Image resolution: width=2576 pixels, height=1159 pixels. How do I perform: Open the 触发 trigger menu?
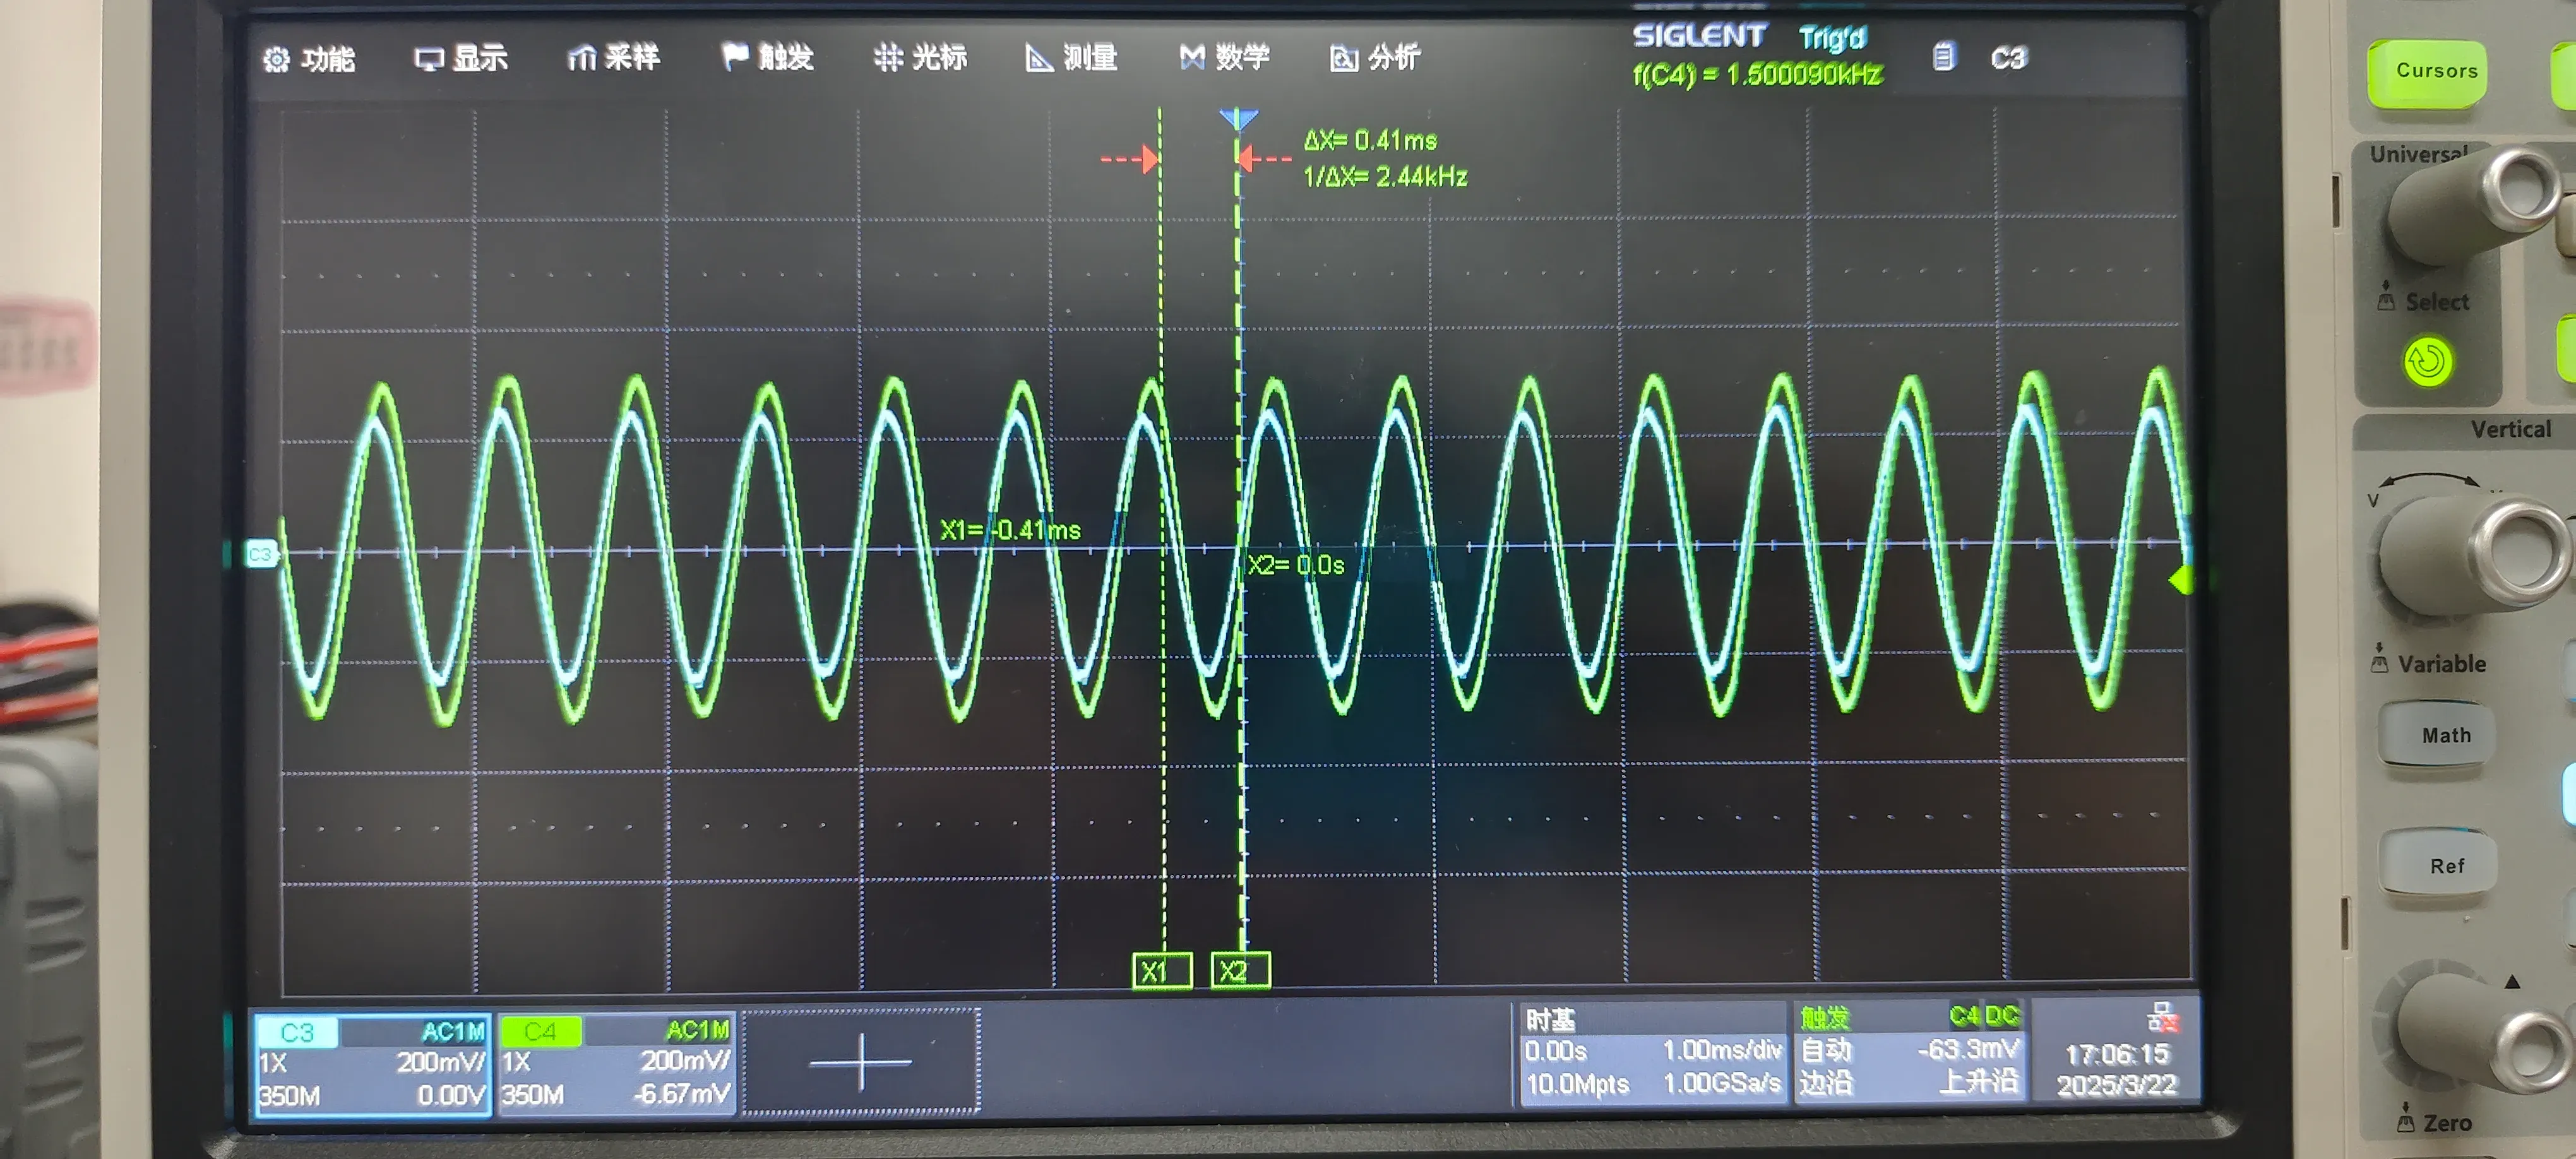(767, 57)
